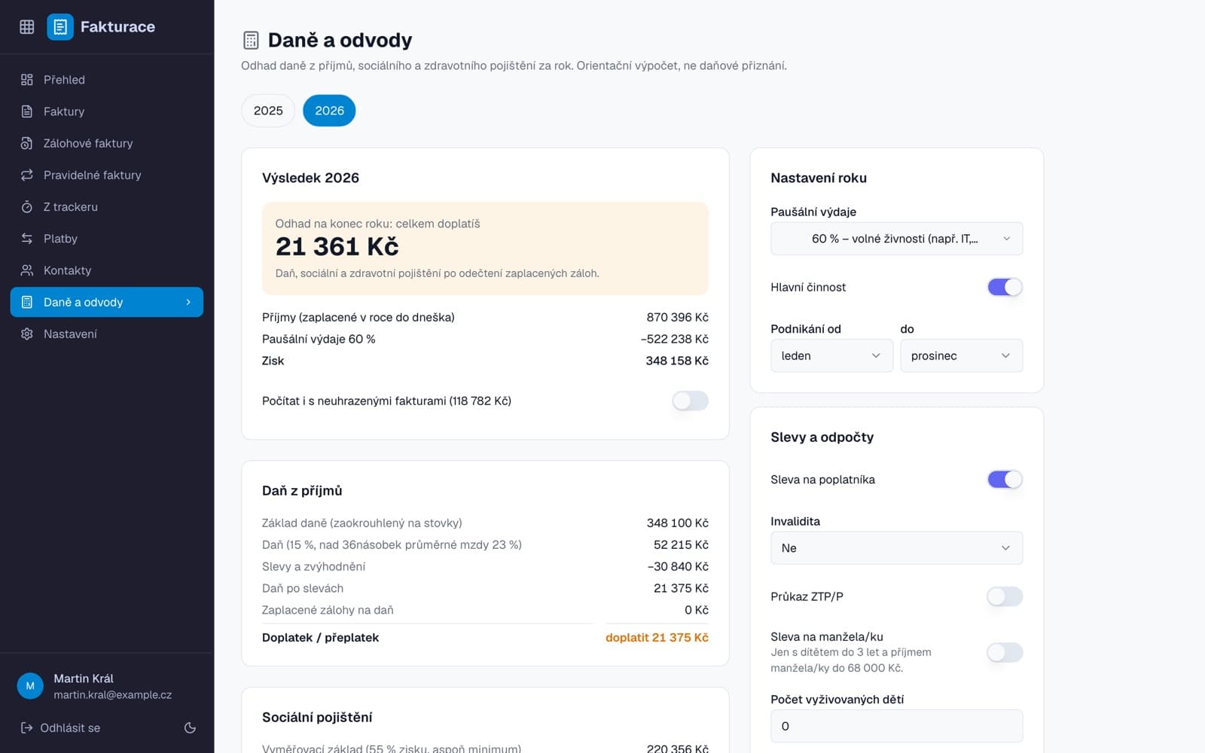The height and width of the screenshot is (753, 1205).
Task: Click the Z trackeru stopwatch icon
Action: 27,206
